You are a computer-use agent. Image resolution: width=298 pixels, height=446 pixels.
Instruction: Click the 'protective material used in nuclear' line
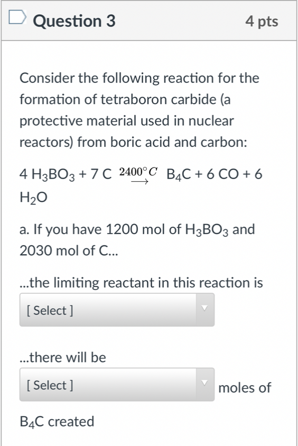click(x=126, y=121)
